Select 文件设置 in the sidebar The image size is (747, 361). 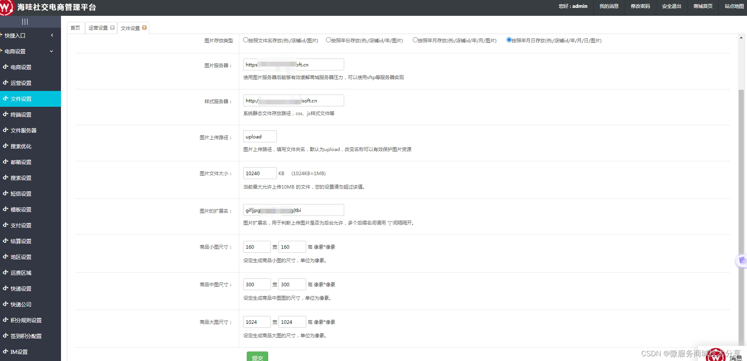point(30,99)
